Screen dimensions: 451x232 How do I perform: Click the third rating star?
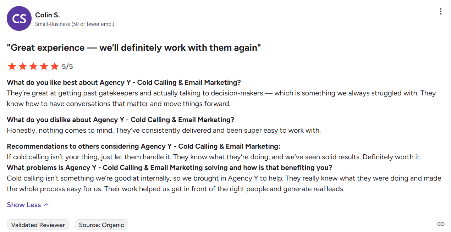(33, 66)
